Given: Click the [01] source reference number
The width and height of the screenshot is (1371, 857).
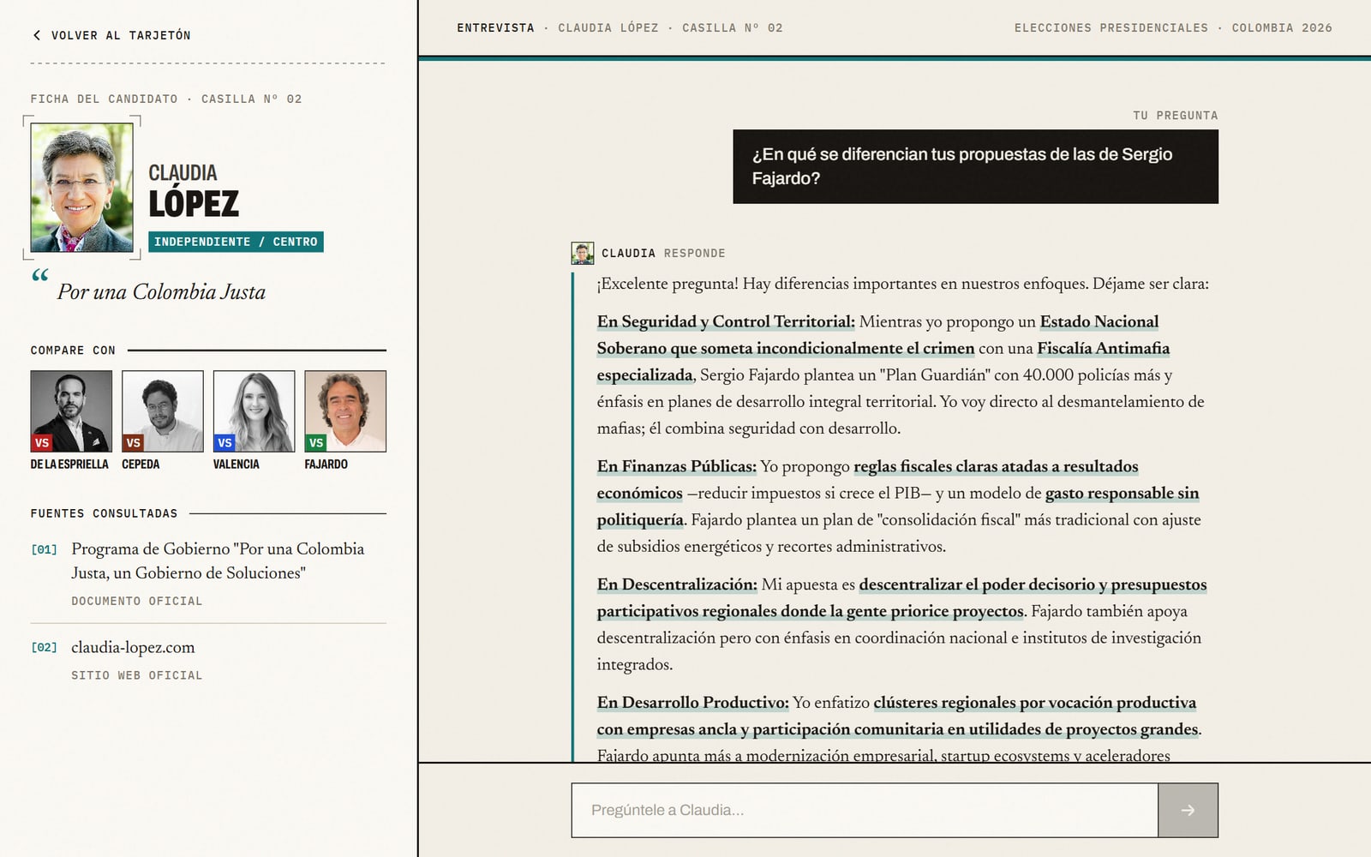Looking at the screenshot, I should (x=45, y=549).
